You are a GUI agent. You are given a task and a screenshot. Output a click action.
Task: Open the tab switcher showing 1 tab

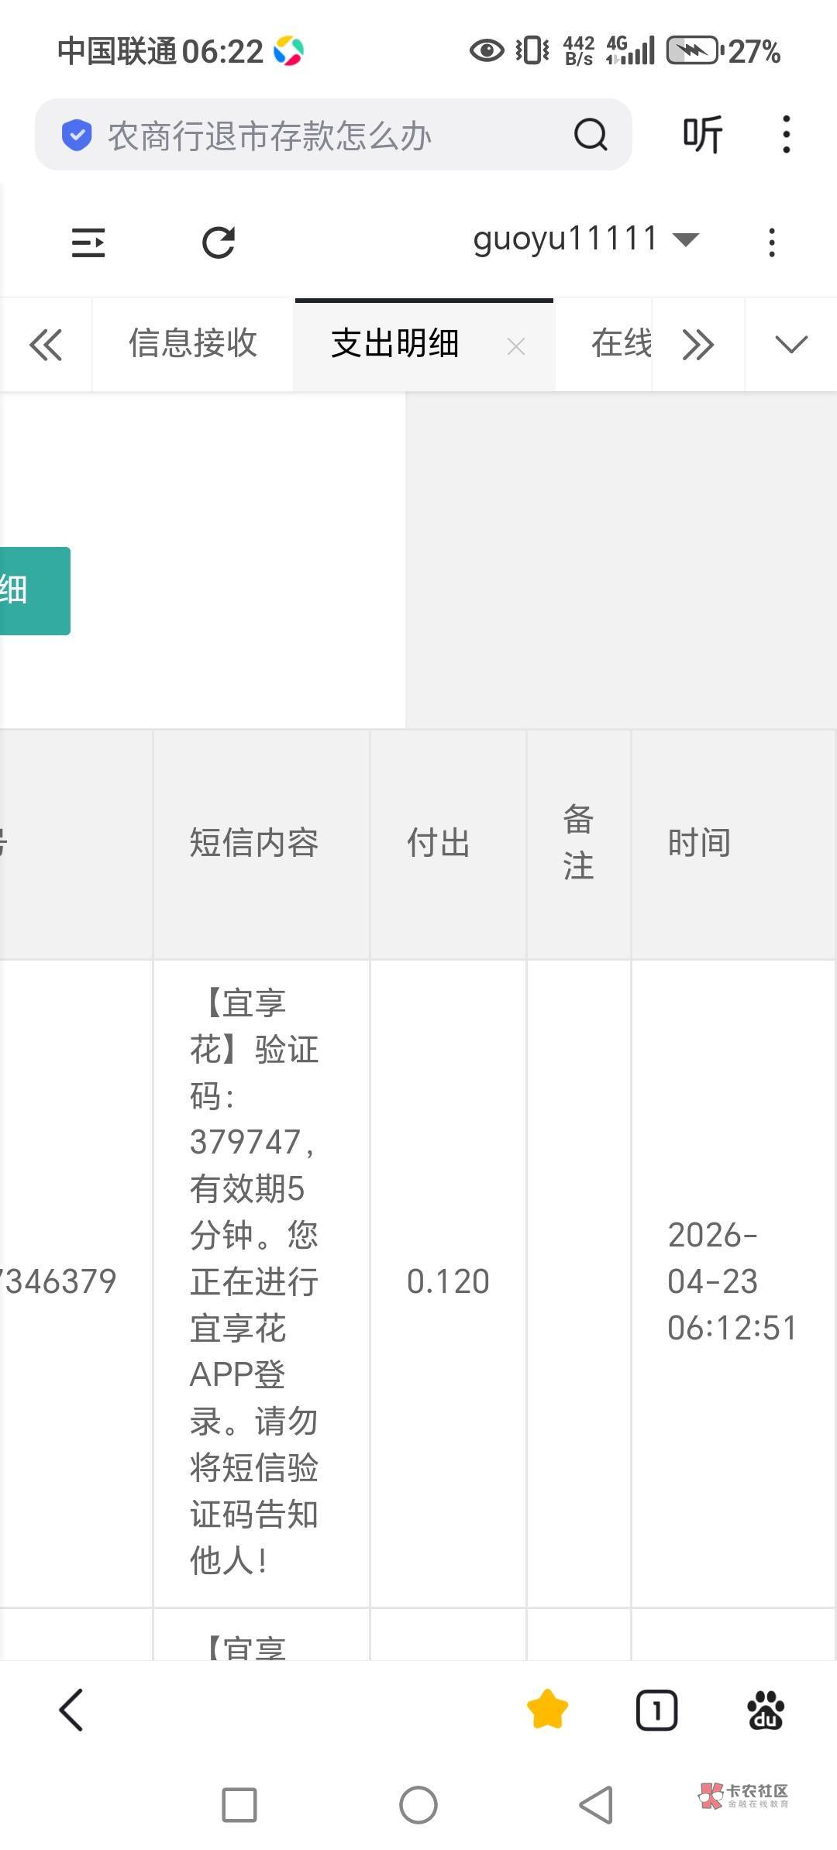(656, 1710)
